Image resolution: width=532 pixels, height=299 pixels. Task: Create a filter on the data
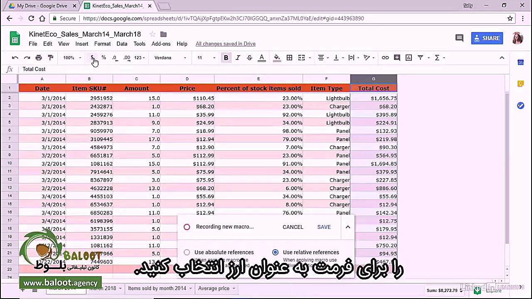420,58
